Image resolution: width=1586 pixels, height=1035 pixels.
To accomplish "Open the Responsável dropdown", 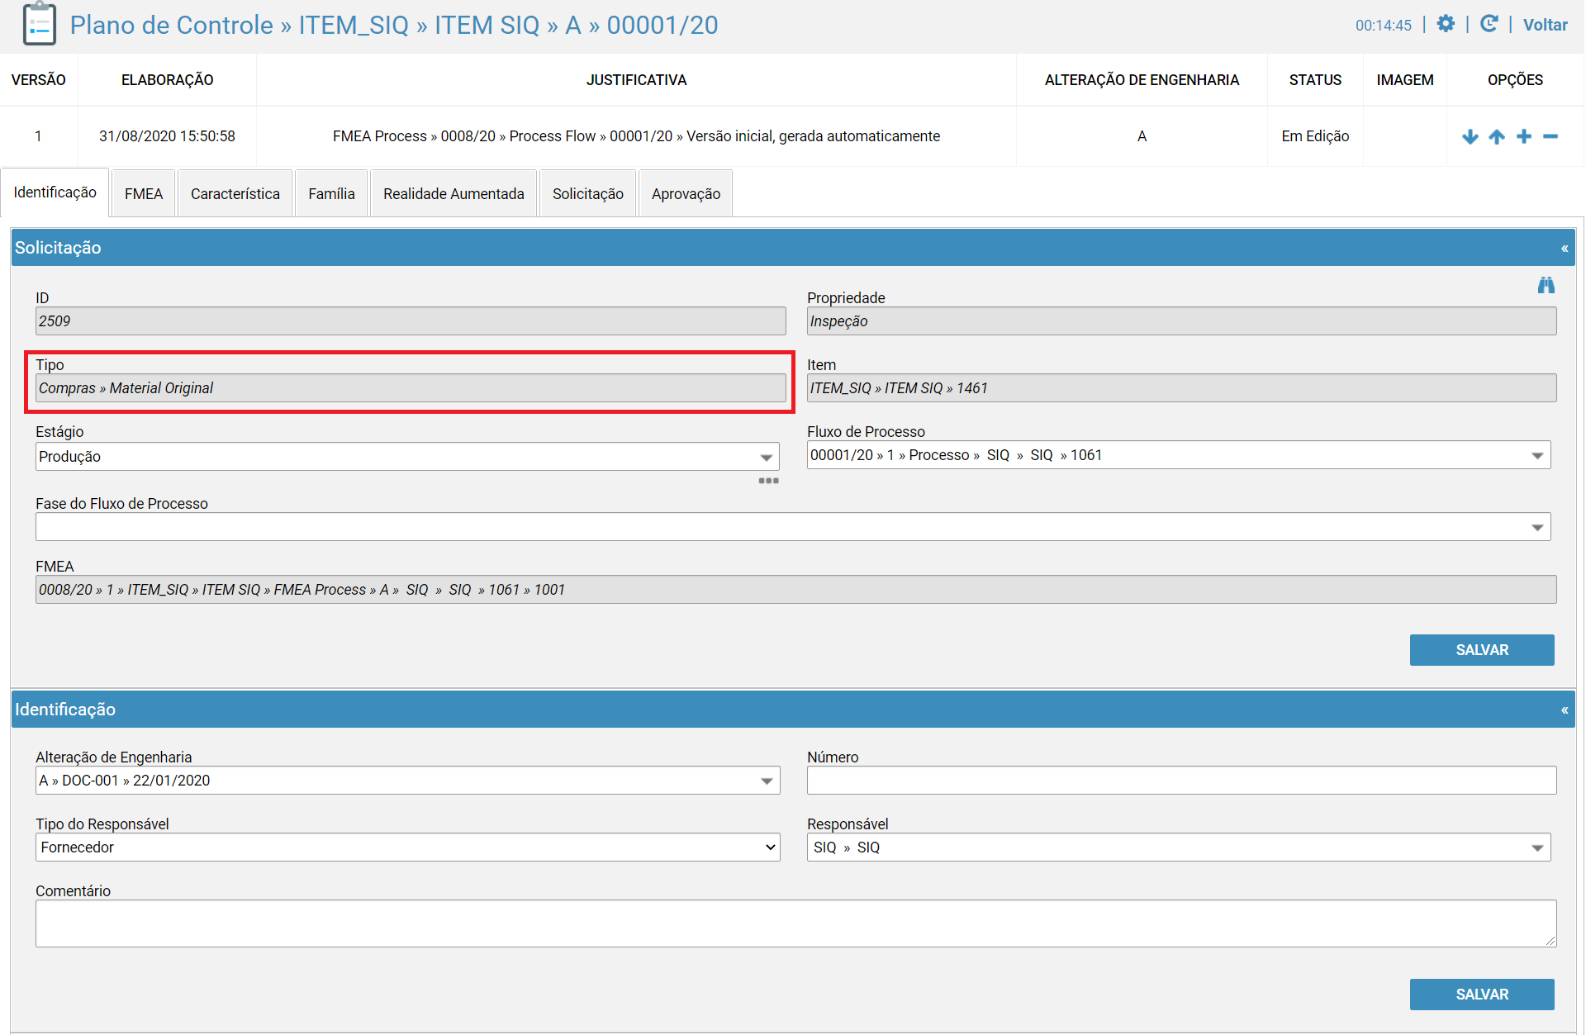I will pos(1179,847).
